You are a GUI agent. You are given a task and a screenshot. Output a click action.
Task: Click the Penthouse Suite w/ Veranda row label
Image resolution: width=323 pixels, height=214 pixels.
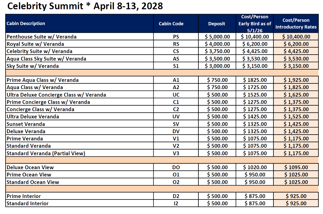(42, 37)
